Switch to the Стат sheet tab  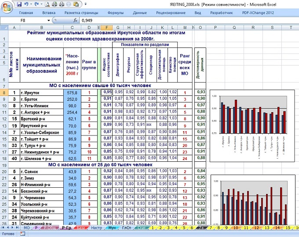(x=142, y=228)
